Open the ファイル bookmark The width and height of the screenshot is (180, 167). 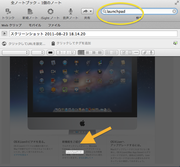(54, 25)
